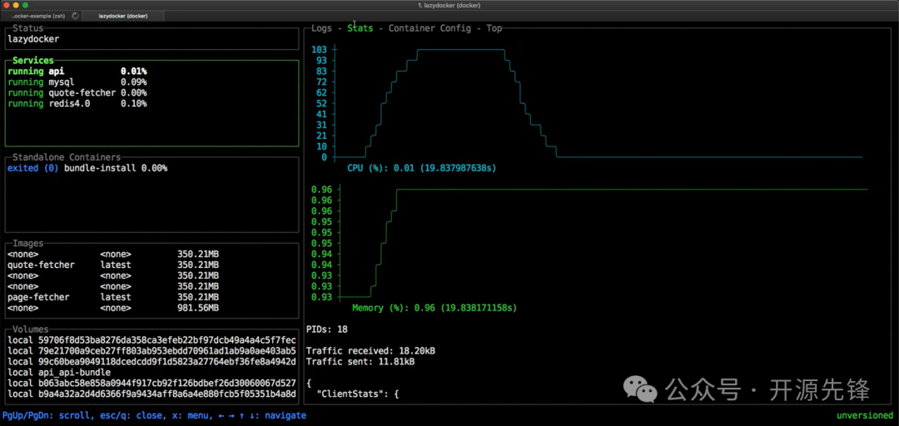The height and width of the screenshot is (426, 899).
Task: Focus the Standalone Containers panel title
Action: pyautogui.click(x=67, y=156)
